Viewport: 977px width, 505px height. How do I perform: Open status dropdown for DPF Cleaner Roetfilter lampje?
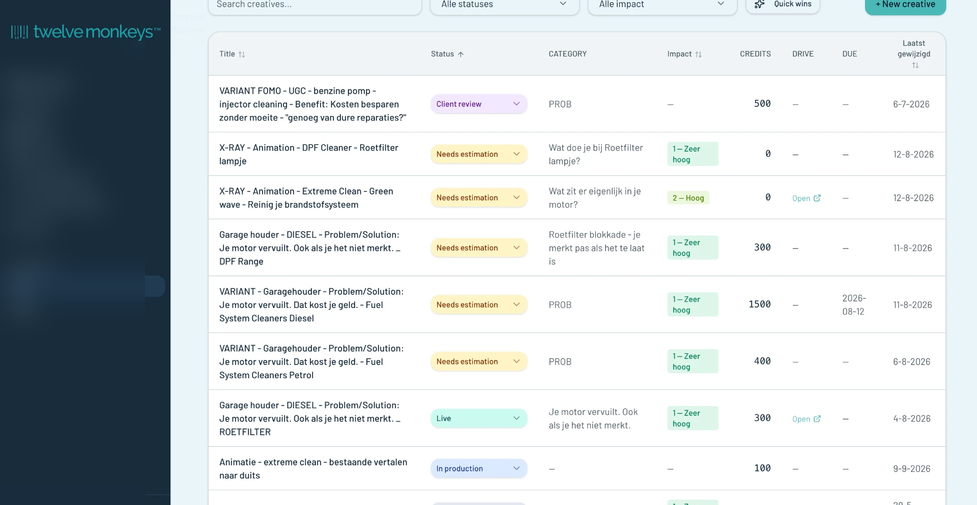(x=479, y=154)
